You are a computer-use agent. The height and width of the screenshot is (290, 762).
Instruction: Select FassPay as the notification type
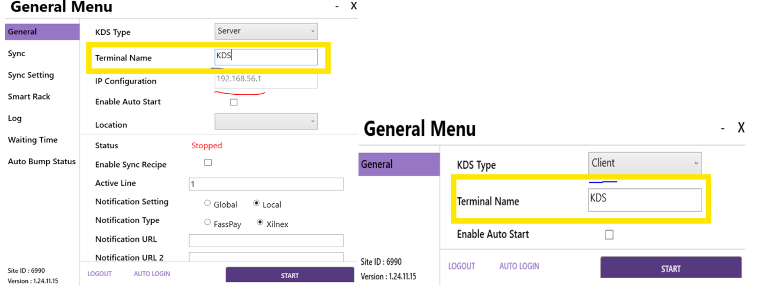coord(207,223)
